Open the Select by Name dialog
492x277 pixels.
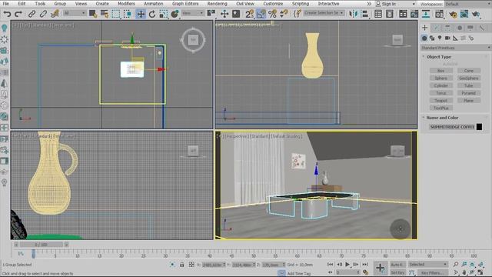pos(105,14)
